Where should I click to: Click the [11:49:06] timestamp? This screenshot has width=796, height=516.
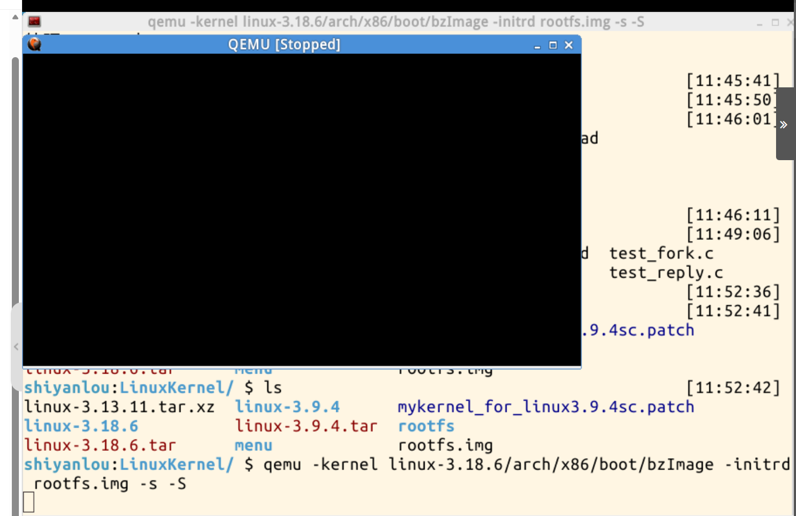click(733, 235)
